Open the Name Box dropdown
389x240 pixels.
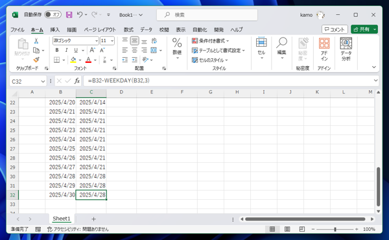point(43,81)
